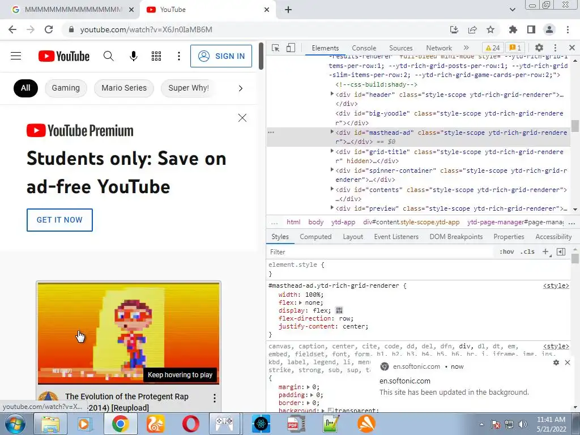Click the SIGN IN button
This screenshot has height=435, width=580.
(x=221, y=56)
